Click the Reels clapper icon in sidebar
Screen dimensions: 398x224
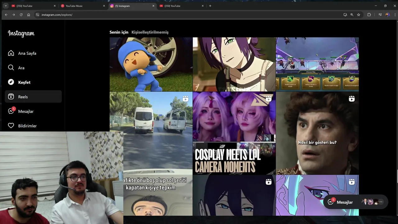click(11, 97)
